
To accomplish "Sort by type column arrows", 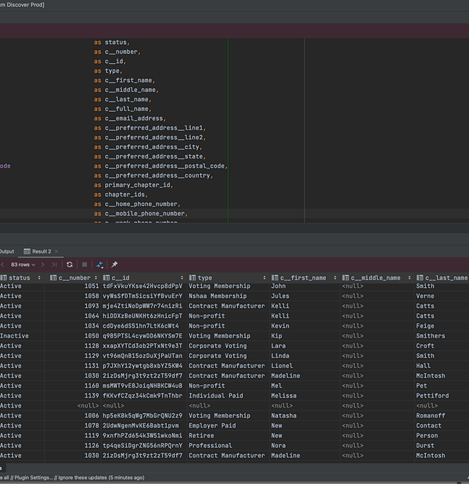I will point(265,278).
